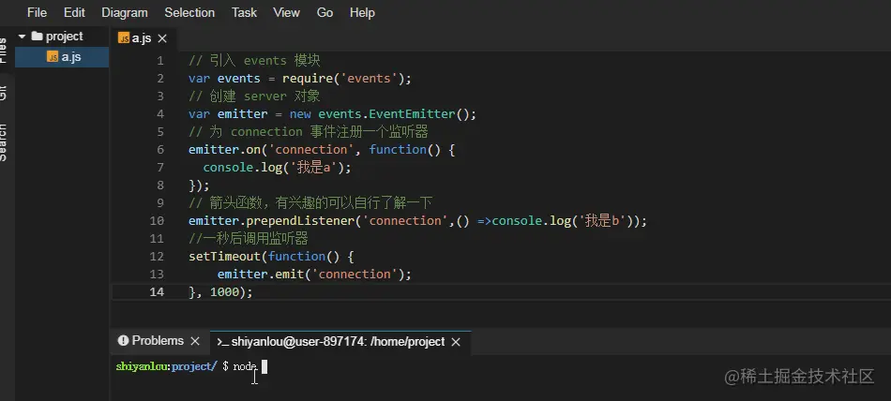This screenshot has width=891, height=401.
Task: Click 'setTimeout' in line 12
Action: (224, 257)
